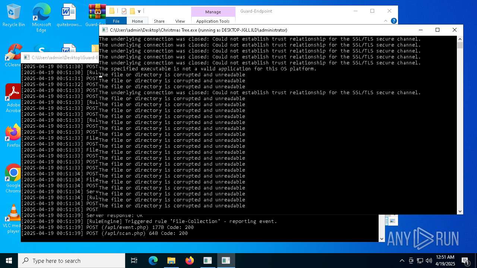This screenshot has height=268, width=477.
Task: Launch Microsoft Edge from the desktop shortcut
Action: [41, 18]
